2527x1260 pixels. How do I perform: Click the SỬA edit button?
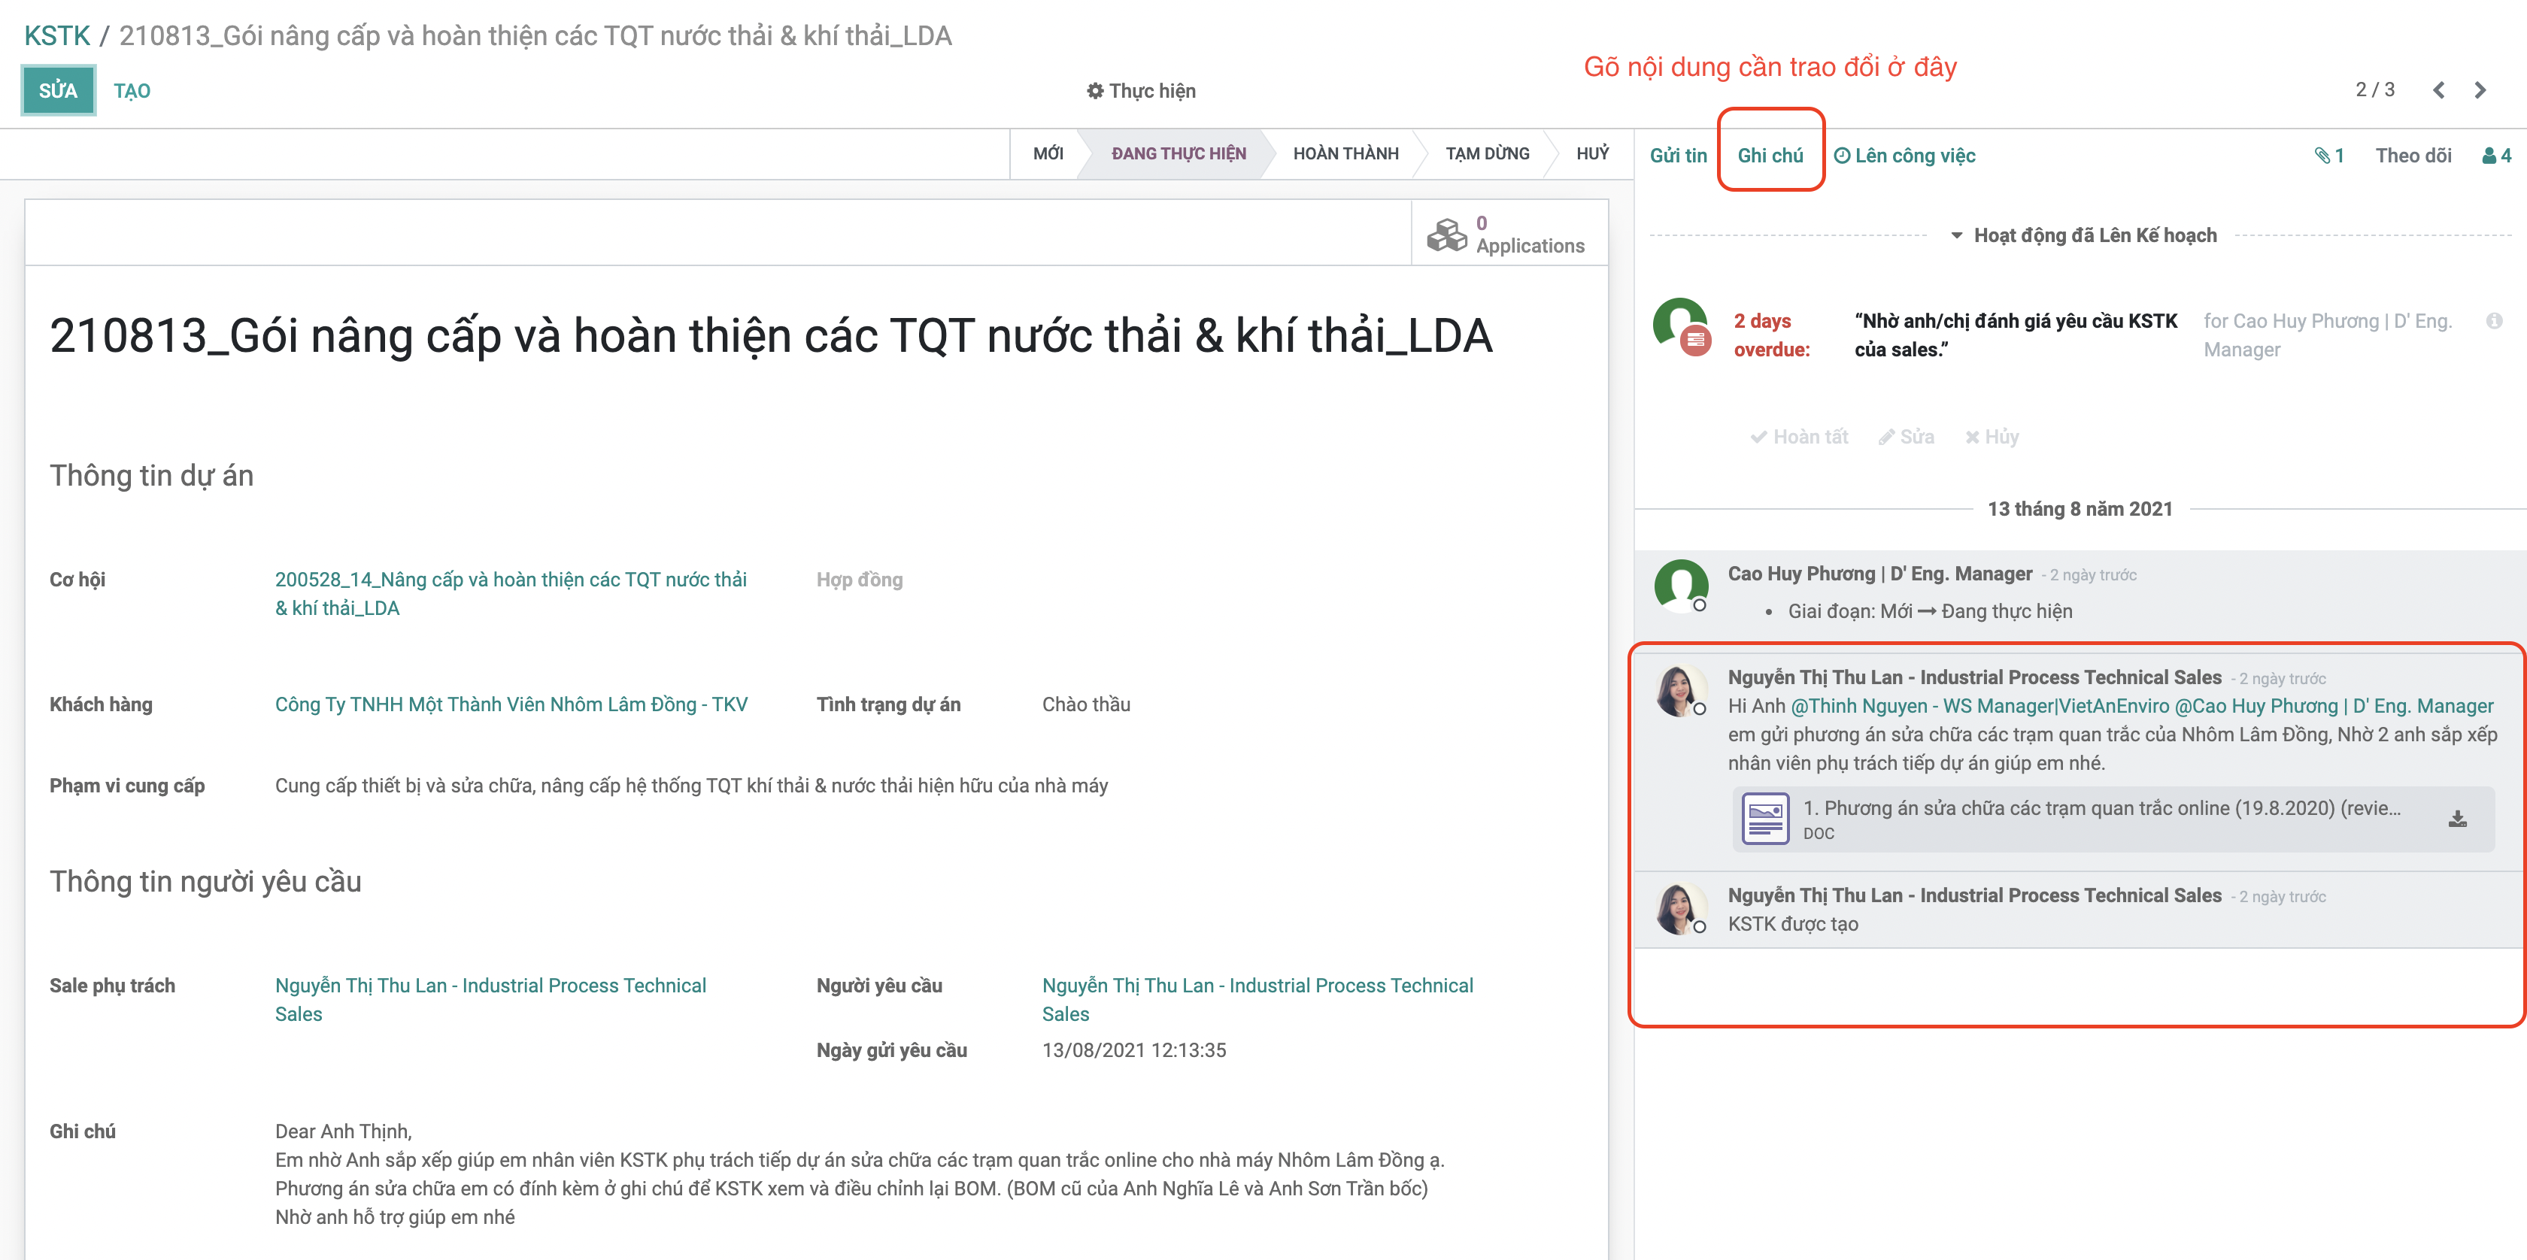coord(58,90)
